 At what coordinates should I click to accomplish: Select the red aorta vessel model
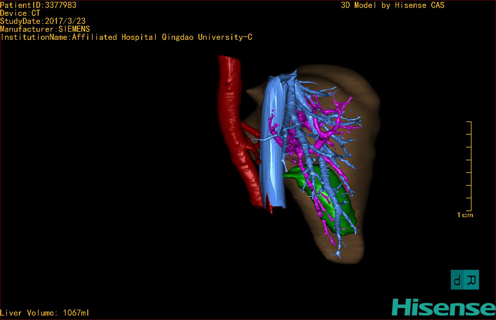coord(230,104)
